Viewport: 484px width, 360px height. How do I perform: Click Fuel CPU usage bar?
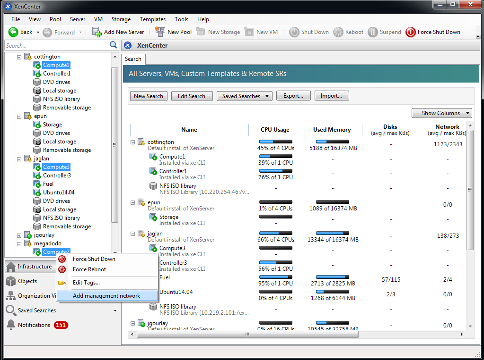pyautogui.click(x=276, y=277)
